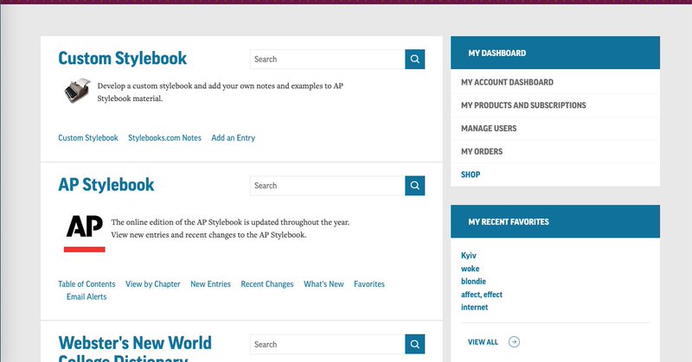Screen dimensions: 692x362
Task: Open the affect, effect favorite entry
Action: click(x=482, y=294)
